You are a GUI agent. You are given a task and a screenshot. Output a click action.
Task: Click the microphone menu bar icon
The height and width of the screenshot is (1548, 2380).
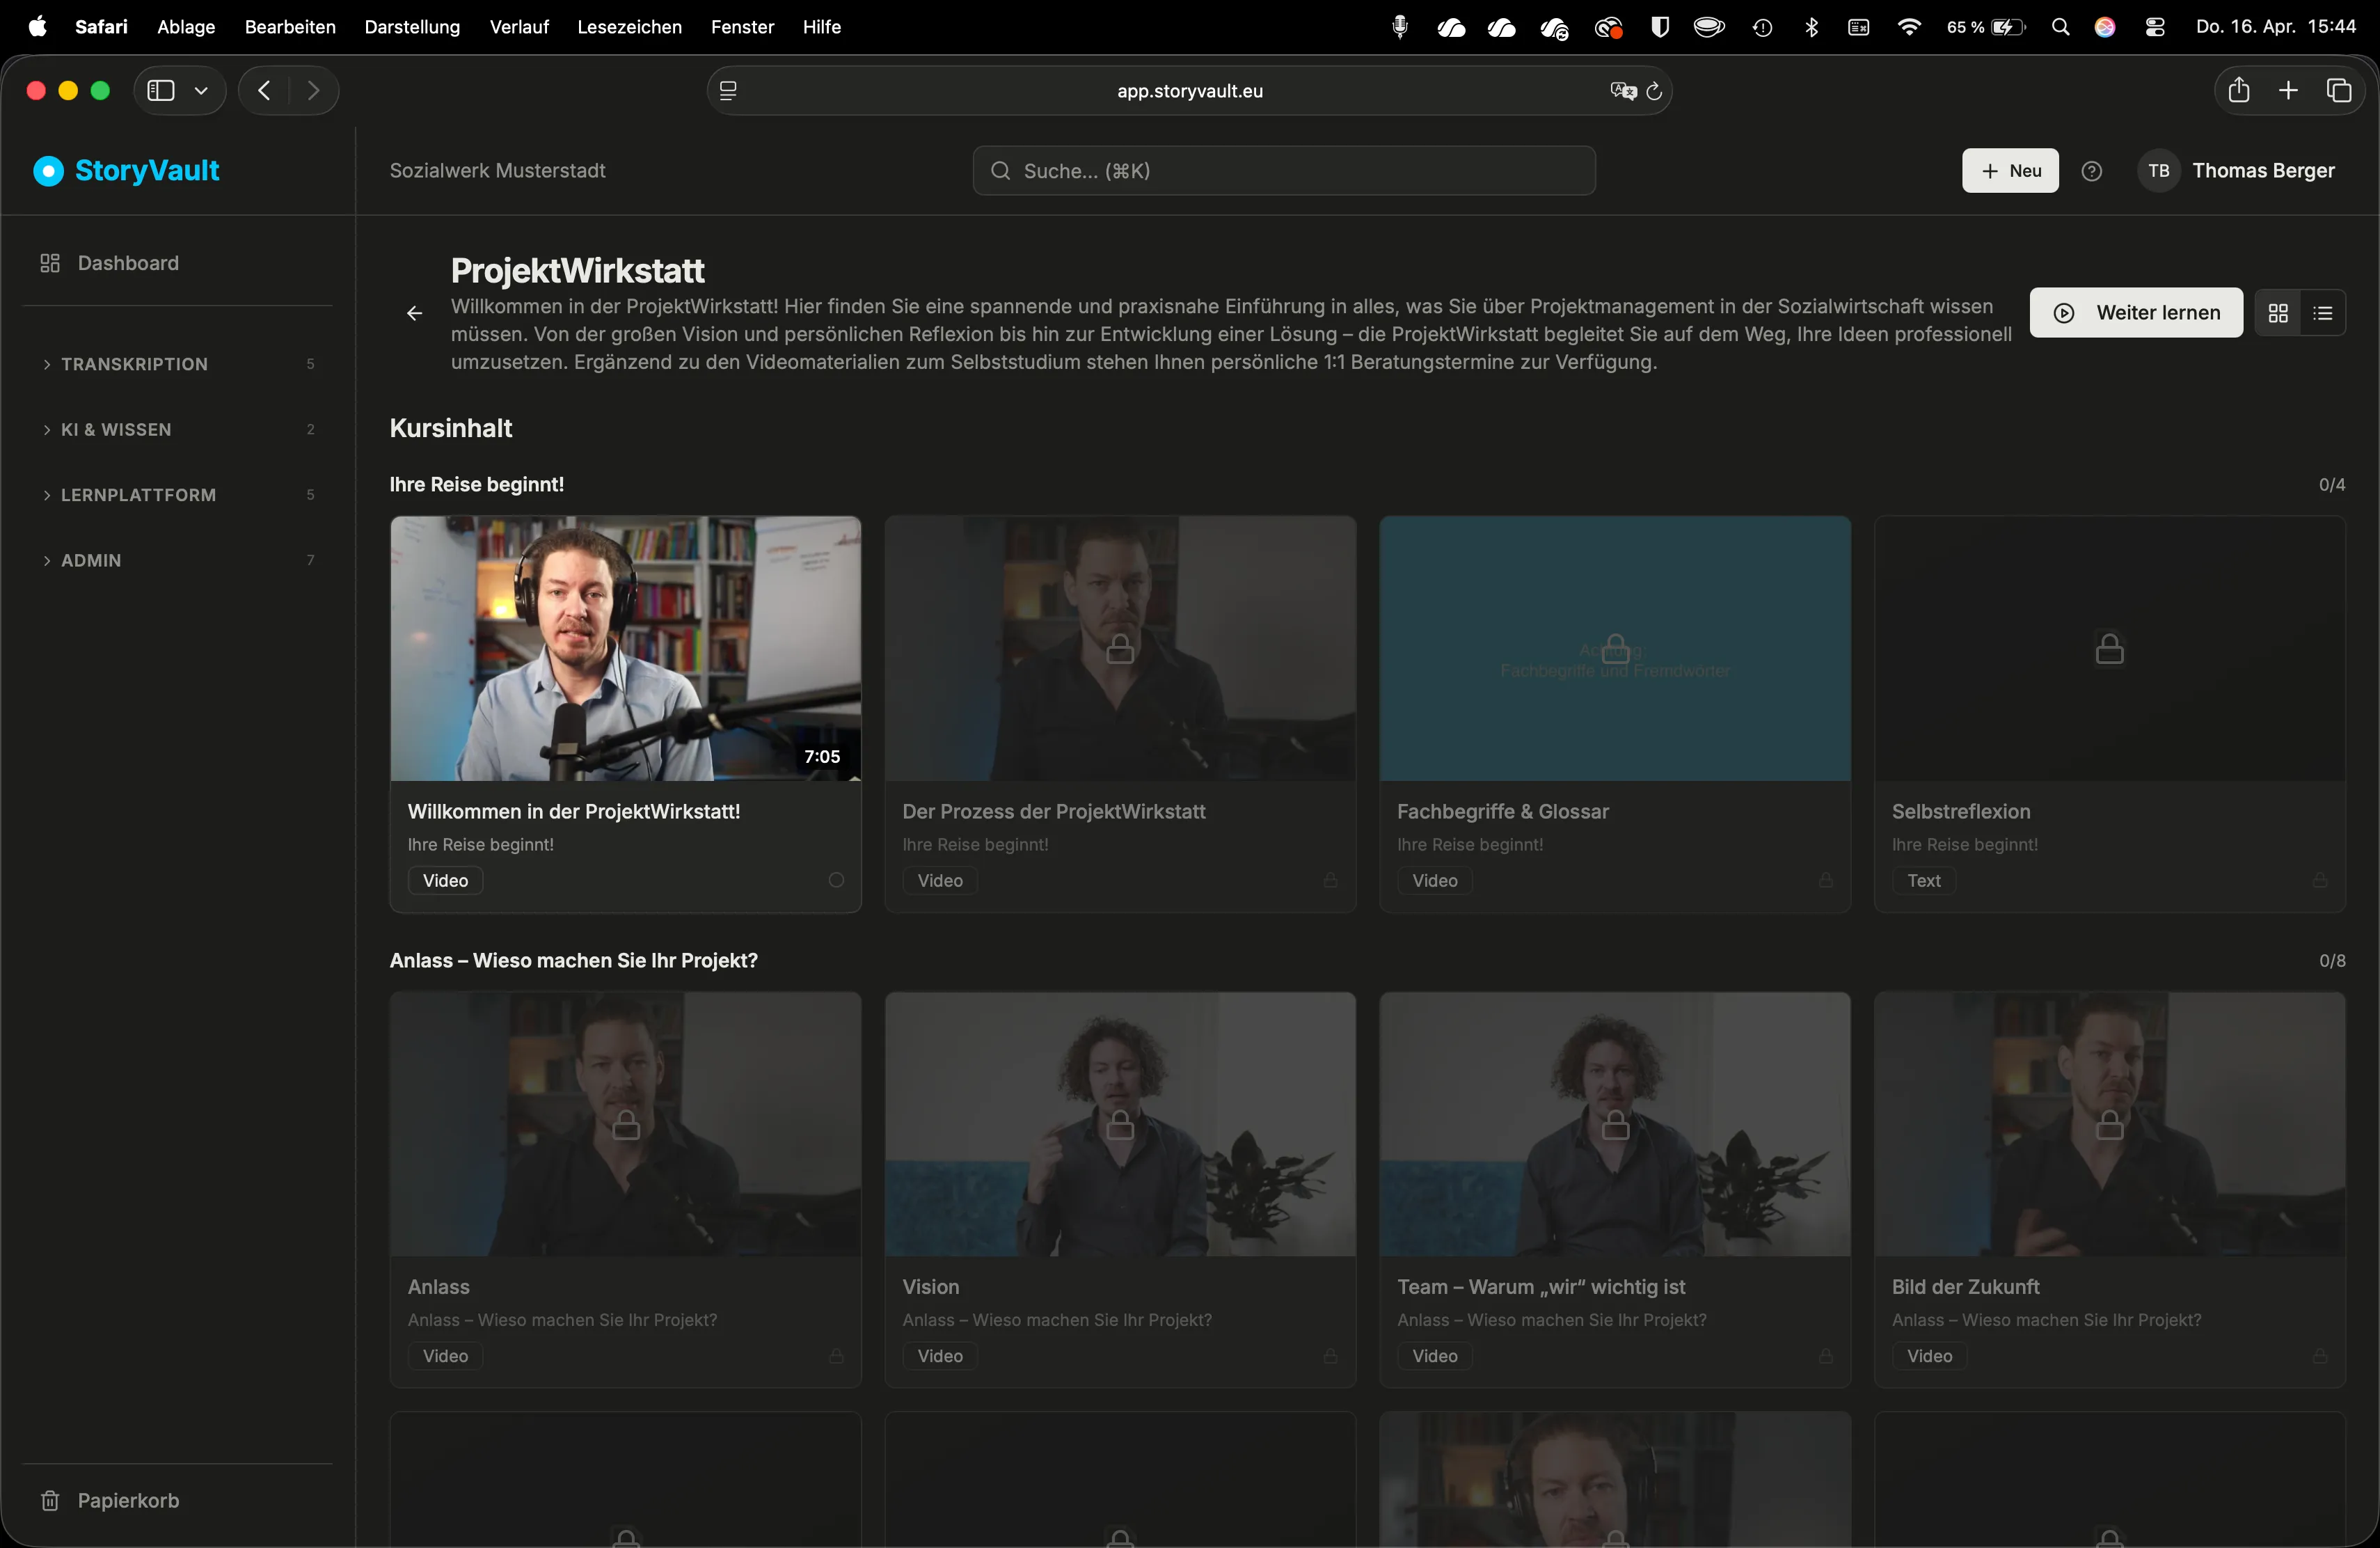tap(1400, 27)
